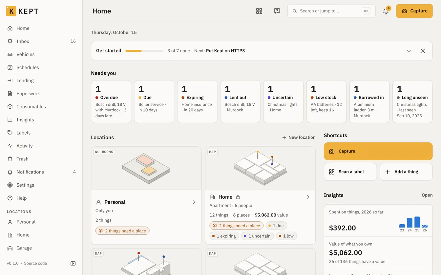
Task: Dismiss the Get started banner
Action: (423, 51)
